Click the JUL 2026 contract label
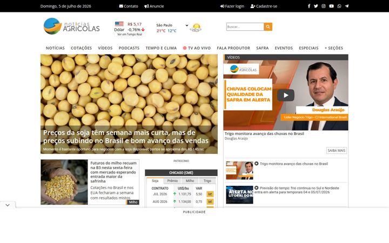 (x=160, y=194)
